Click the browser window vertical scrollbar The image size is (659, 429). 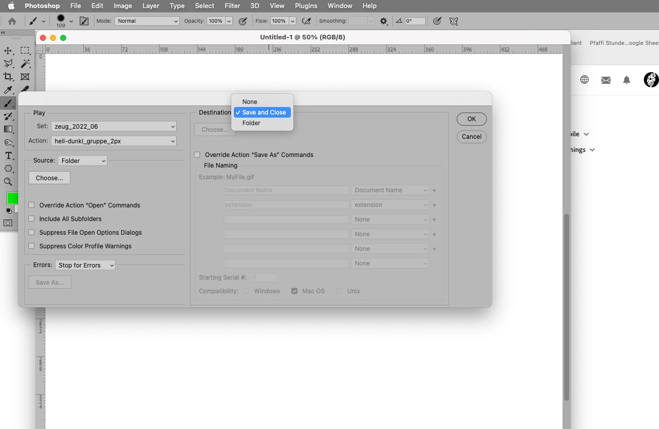tap(567, 307)
